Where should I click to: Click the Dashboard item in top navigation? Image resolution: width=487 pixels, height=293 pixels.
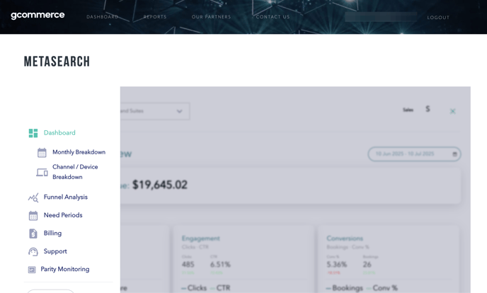(x=103, y=17)
